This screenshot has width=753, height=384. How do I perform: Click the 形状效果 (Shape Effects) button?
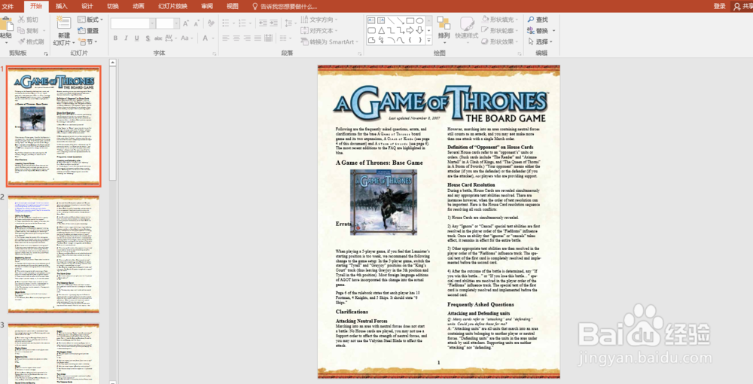pyautogui.click(x=501, y=41)
